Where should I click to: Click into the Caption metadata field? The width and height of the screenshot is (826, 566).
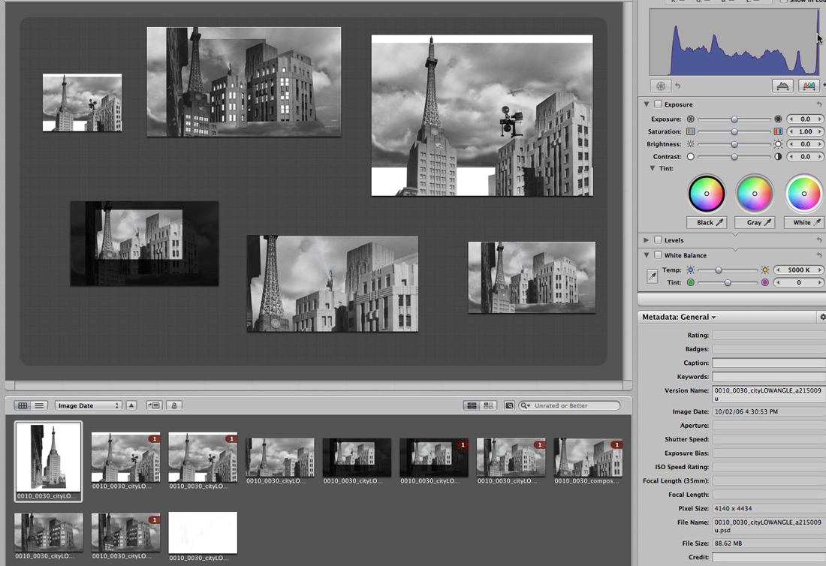(769, 363)
